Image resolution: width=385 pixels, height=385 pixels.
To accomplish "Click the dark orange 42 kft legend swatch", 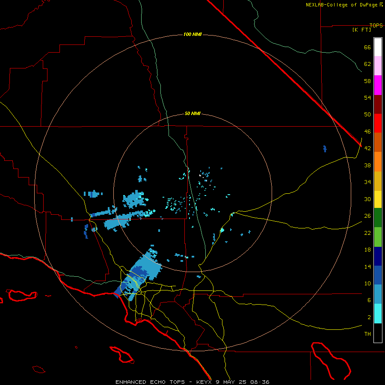I will coord(378,142).
